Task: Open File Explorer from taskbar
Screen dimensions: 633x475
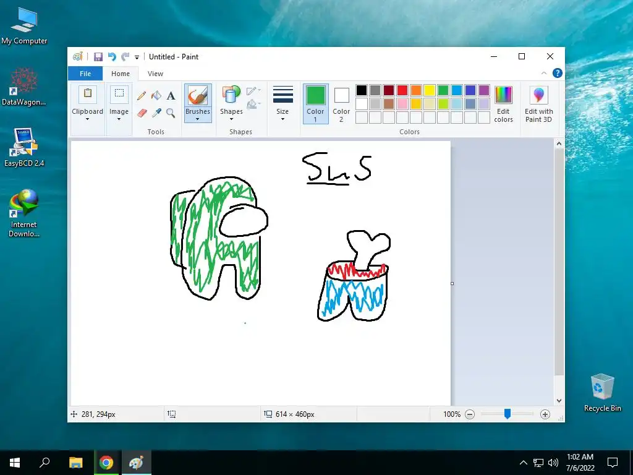Action: (x=75, y=463)
